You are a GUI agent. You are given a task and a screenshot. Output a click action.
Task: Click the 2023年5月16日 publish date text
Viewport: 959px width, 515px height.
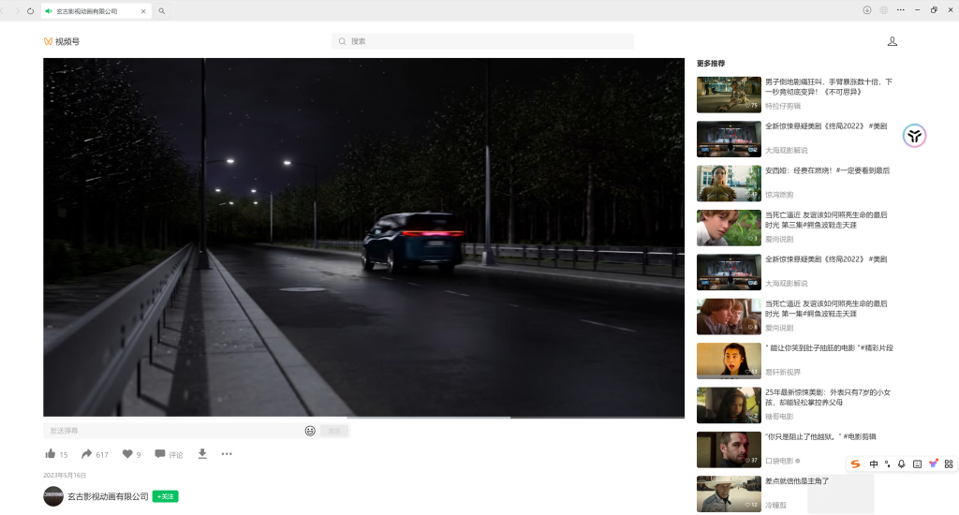(65, 476)
